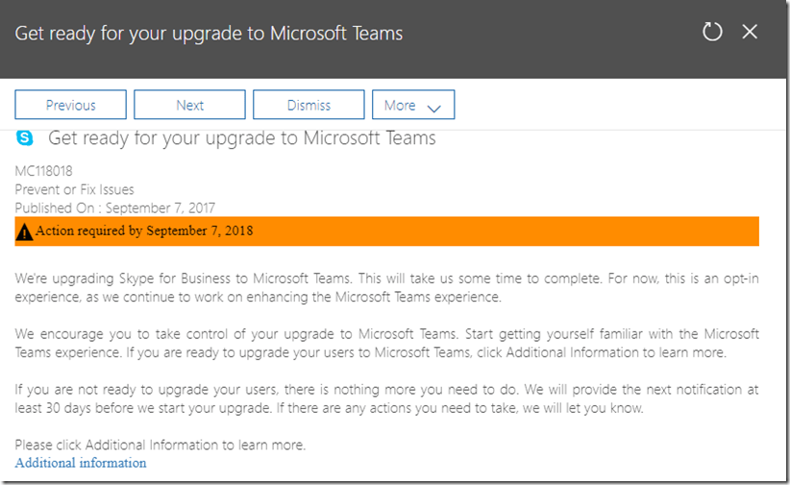The image size is (790, 485).
Task: Open the Additional information link
Action: coord(81,463)
